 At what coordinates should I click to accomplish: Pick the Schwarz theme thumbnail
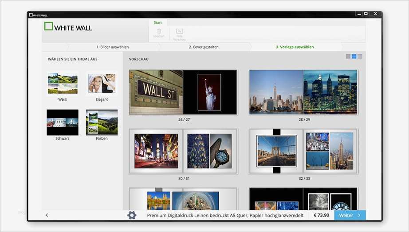63,122
